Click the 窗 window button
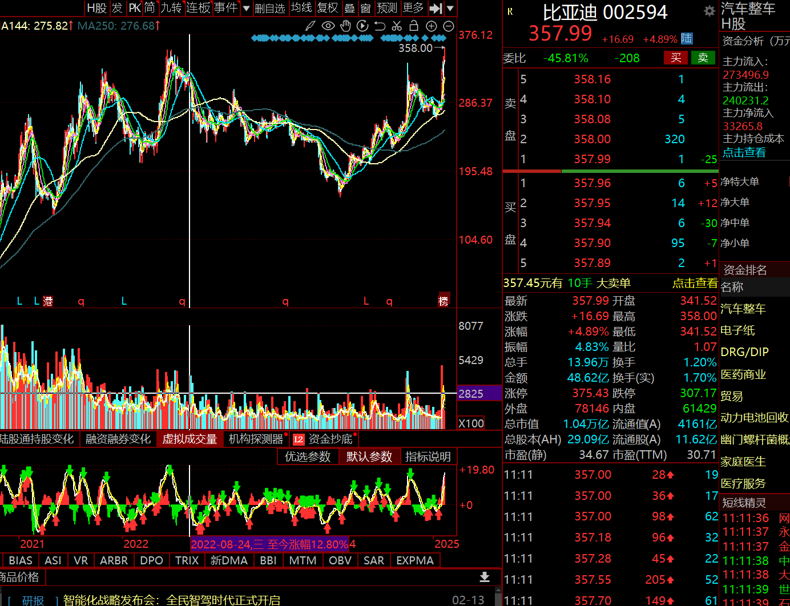Screen dimensions: 790x606 [x=366, y=8]
